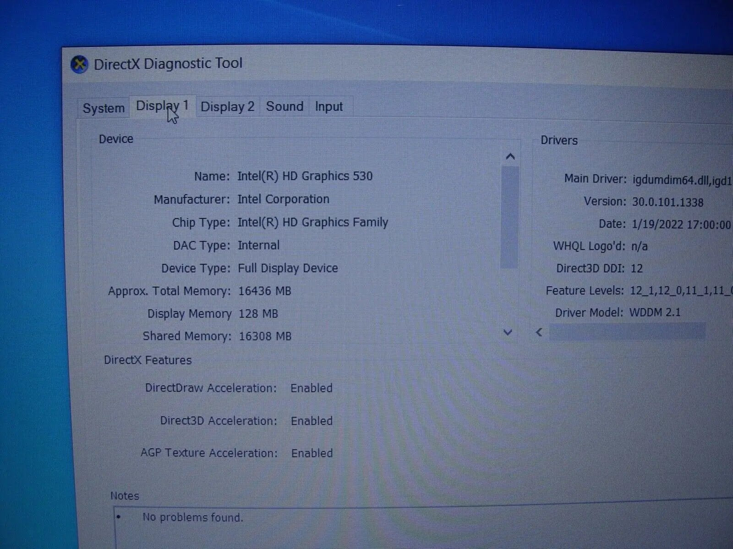The height and width of the screenshot is (549, 733).
Task: Click the Main Driver label
Action: click(x=595, y=178)
